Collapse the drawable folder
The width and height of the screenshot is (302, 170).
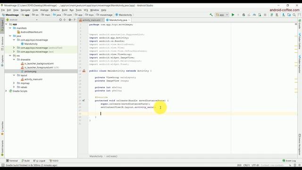pyautogui.click(x=14, y=59)
